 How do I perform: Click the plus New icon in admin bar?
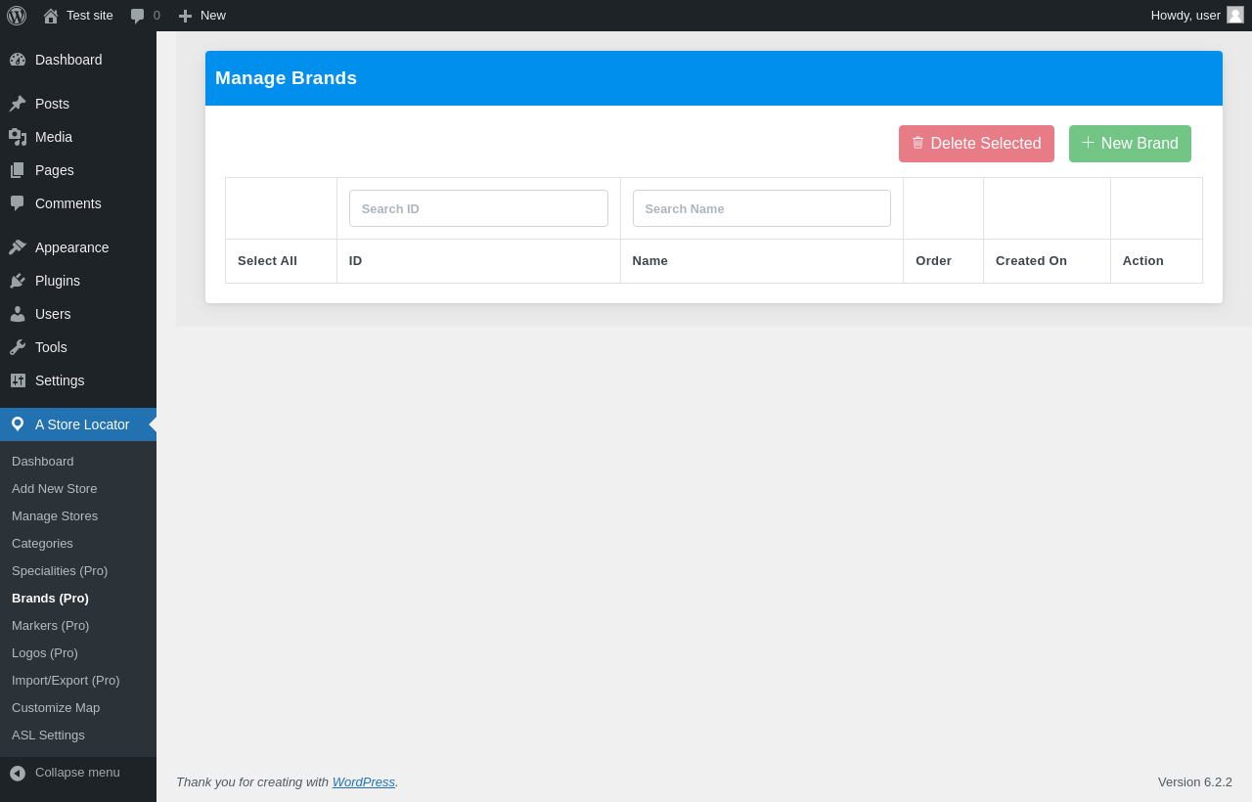point(185,16)
